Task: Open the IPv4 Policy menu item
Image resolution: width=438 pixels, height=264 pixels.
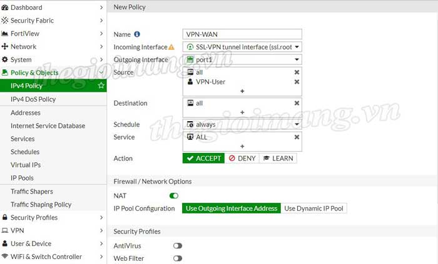Action: pyautogui.click(x=53, y=86)
